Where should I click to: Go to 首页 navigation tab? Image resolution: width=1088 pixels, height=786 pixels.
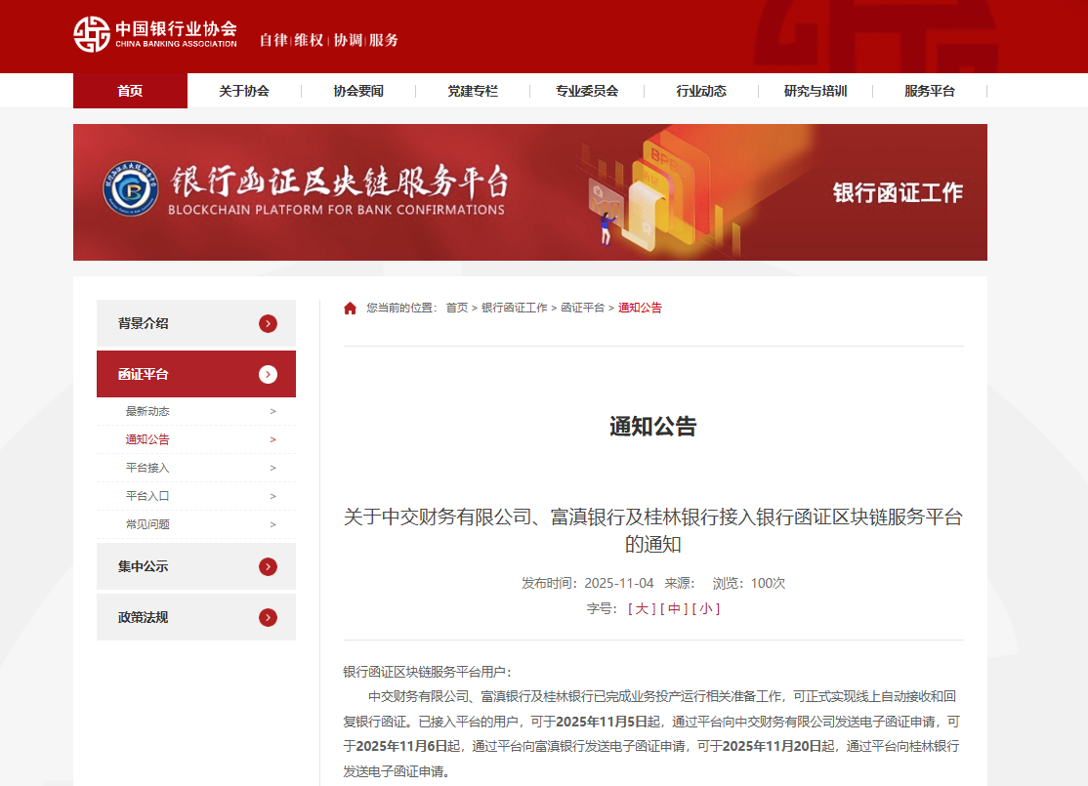coord(130,91)
